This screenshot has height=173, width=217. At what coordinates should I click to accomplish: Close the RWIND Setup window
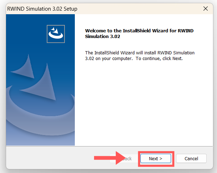tap(205, 8)
